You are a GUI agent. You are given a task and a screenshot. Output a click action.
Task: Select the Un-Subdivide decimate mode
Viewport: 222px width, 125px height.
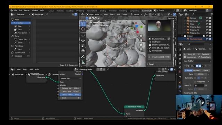point(197,70)
